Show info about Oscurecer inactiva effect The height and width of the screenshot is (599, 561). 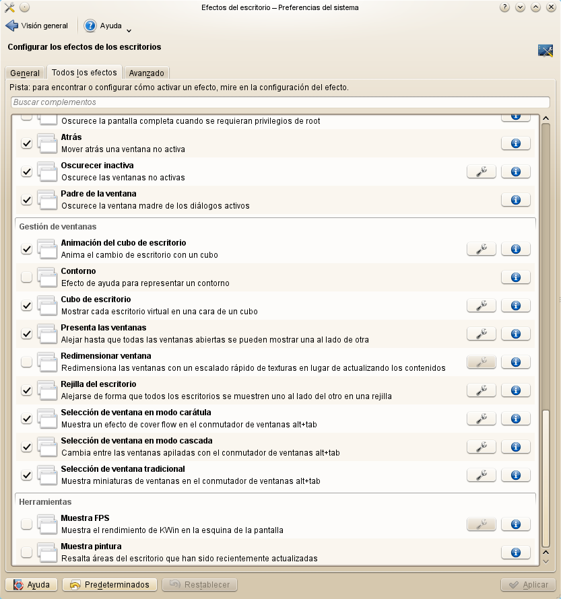pos(515,172)
